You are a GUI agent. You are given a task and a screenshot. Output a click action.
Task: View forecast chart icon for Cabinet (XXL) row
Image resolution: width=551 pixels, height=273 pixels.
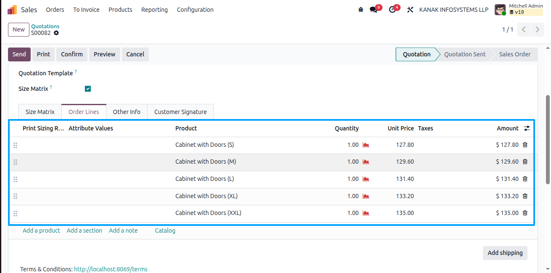pos(366,213)
